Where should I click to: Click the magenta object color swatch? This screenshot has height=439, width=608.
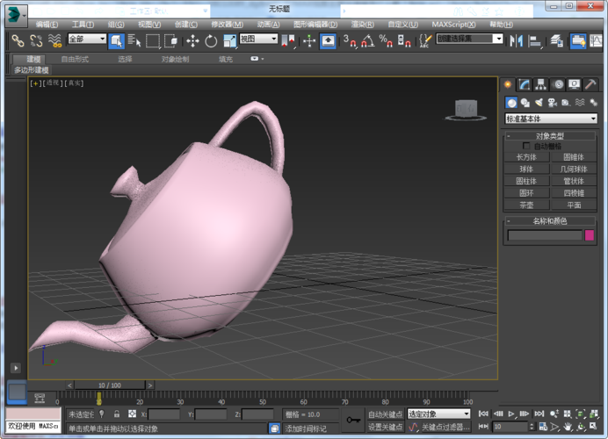[590, 234]
